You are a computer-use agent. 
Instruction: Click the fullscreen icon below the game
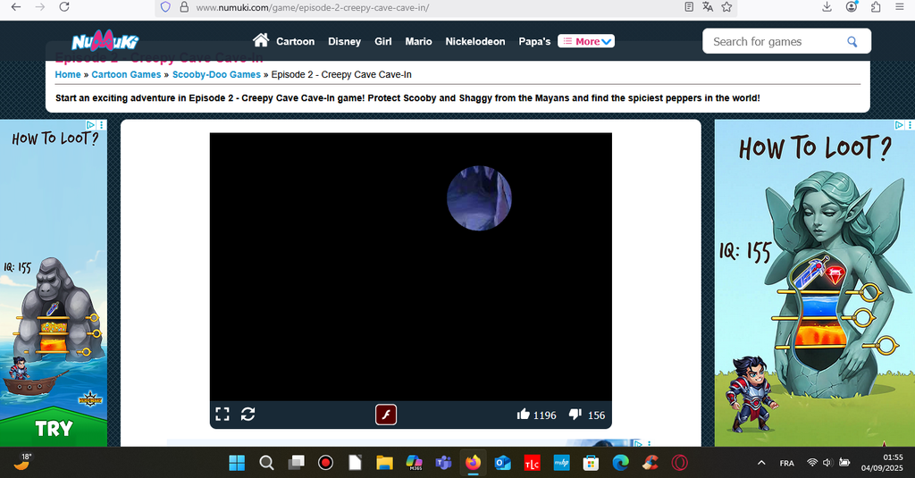coord(222,414)
